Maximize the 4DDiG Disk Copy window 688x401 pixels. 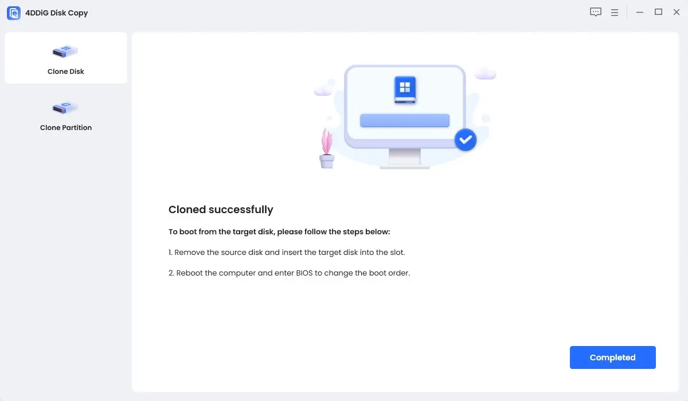[x=659, y=12]
